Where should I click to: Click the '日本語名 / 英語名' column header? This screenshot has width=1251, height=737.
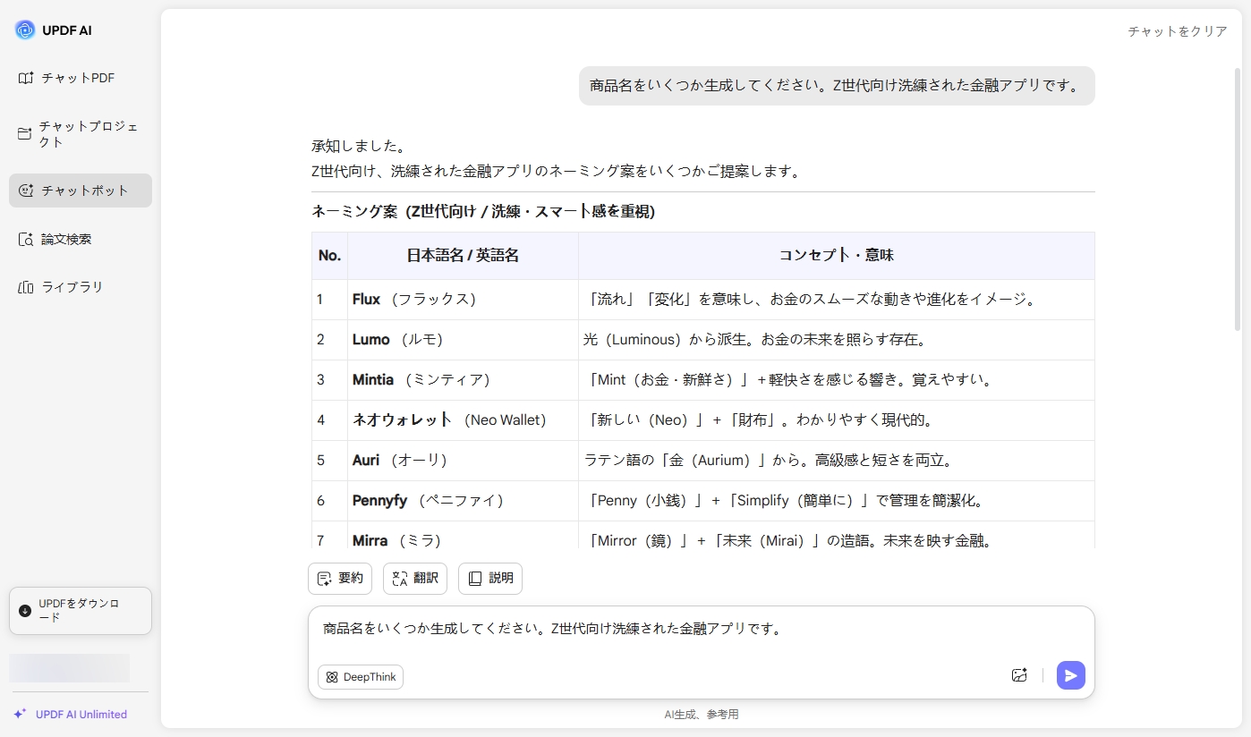pyautogui.click(x=463, y=256)
